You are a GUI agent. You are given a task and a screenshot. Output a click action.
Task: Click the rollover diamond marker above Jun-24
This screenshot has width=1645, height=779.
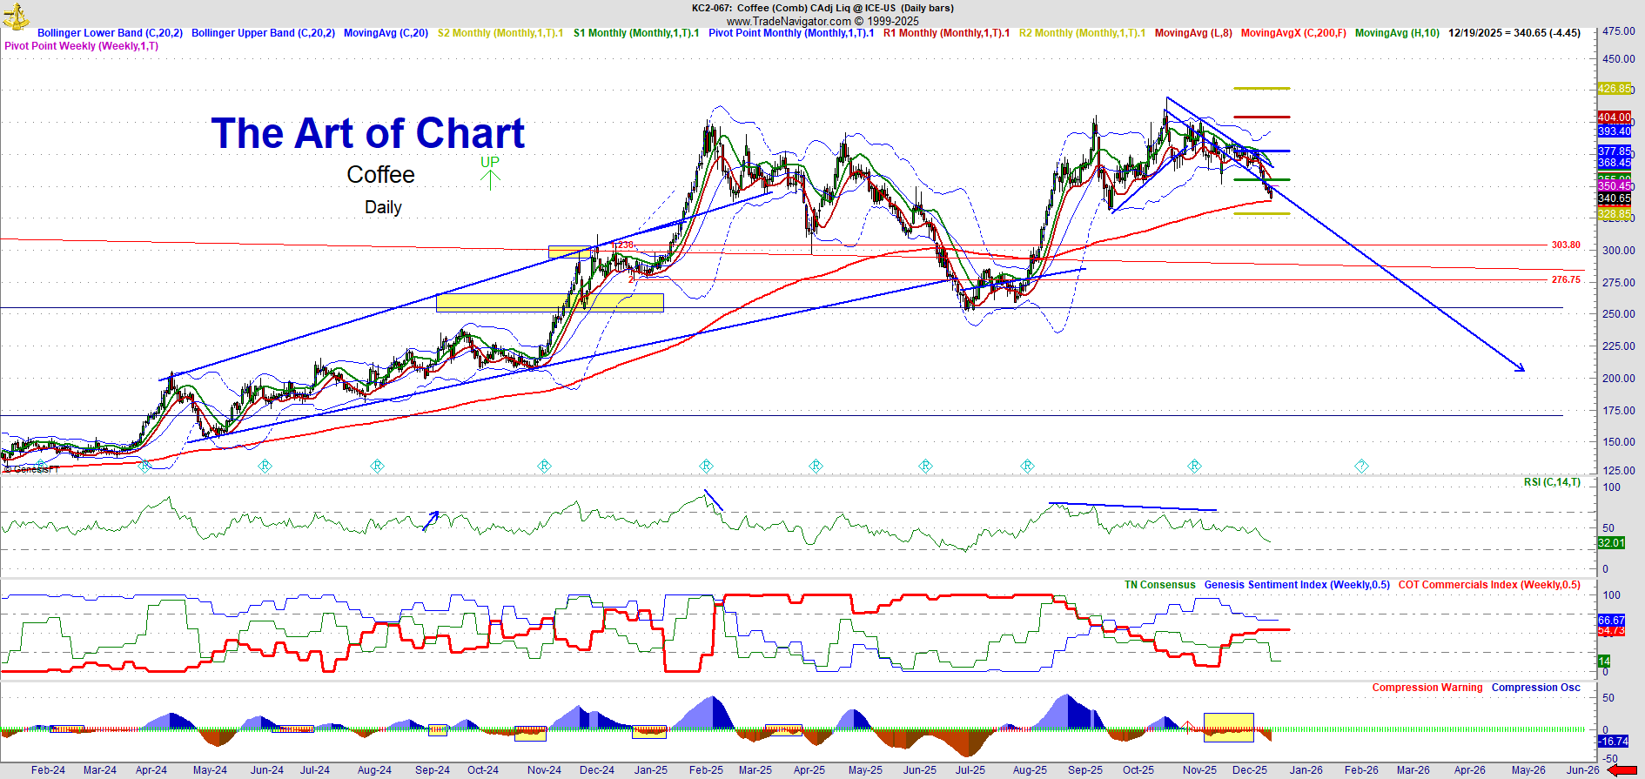coord(265,467)
